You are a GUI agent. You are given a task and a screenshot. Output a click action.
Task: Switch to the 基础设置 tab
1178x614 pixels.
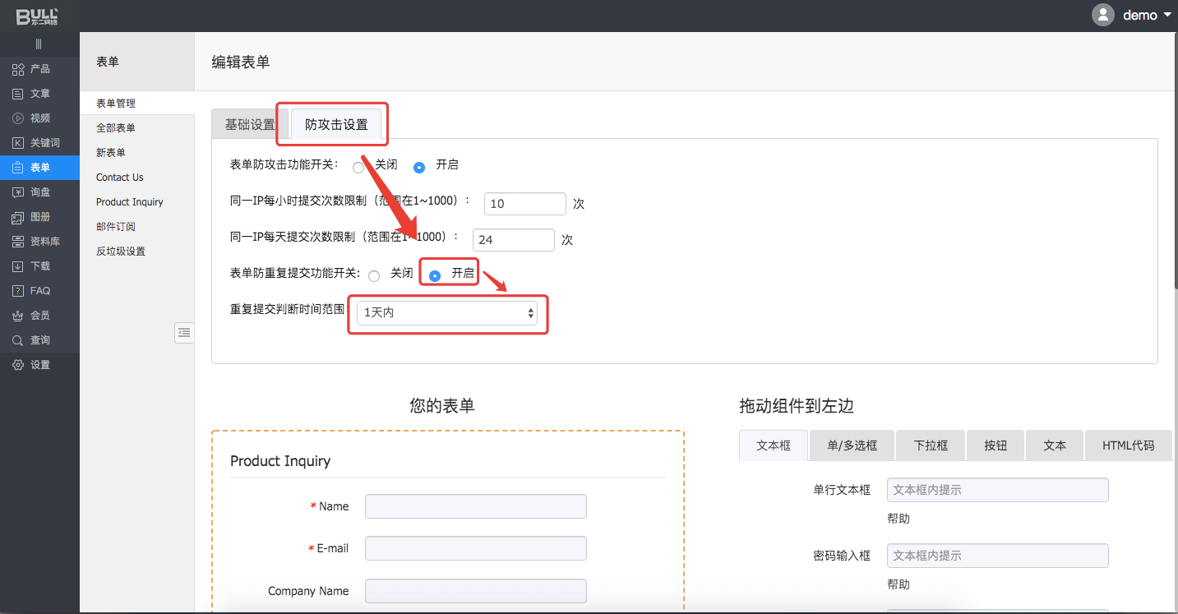pos(250,125)
